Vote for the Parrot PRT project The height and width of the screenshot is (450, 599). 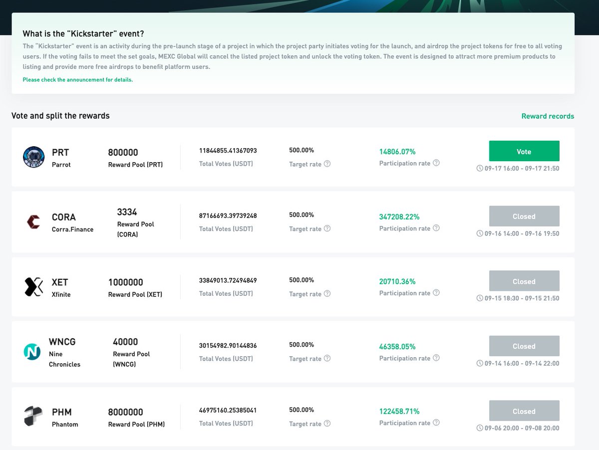[x=524, y=151]
